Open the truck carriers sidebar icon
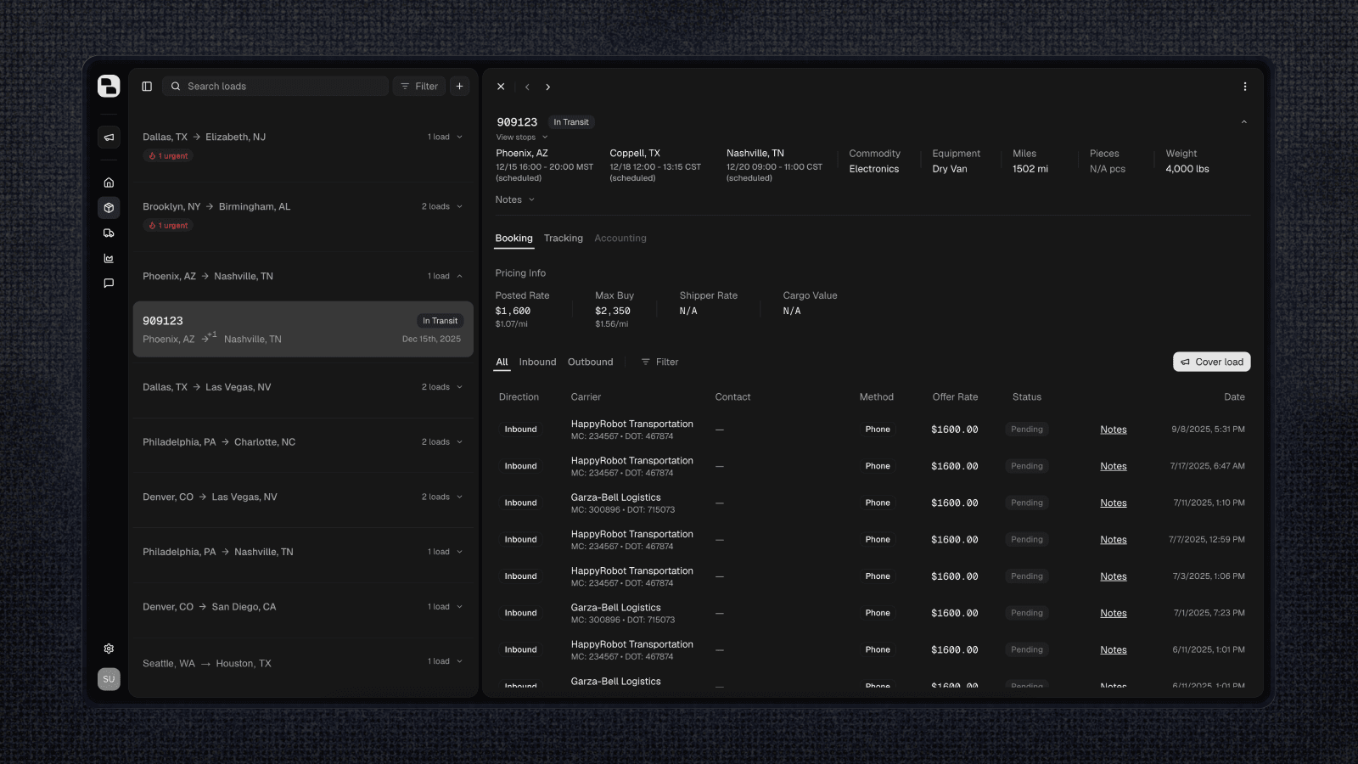 pyautogui.click(x=109, y=233)
